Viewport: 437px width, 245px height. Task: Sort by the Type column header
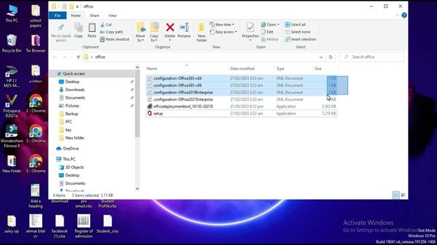click(x=293, y=69)
